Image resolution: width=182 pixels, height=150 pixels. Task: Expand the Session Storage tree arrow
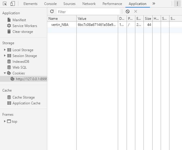[5, 56]
